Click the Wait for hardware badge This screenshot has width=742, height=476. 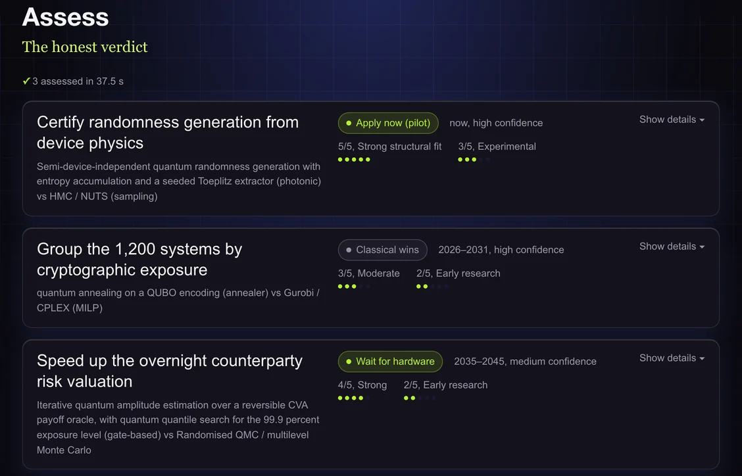tap(390, 362)
